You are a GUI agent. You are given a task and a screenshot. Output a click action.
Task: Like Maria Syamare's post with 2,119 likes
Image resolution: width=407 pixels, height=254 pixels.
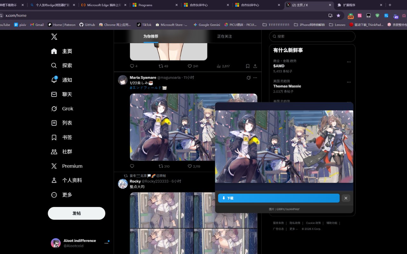194,166
